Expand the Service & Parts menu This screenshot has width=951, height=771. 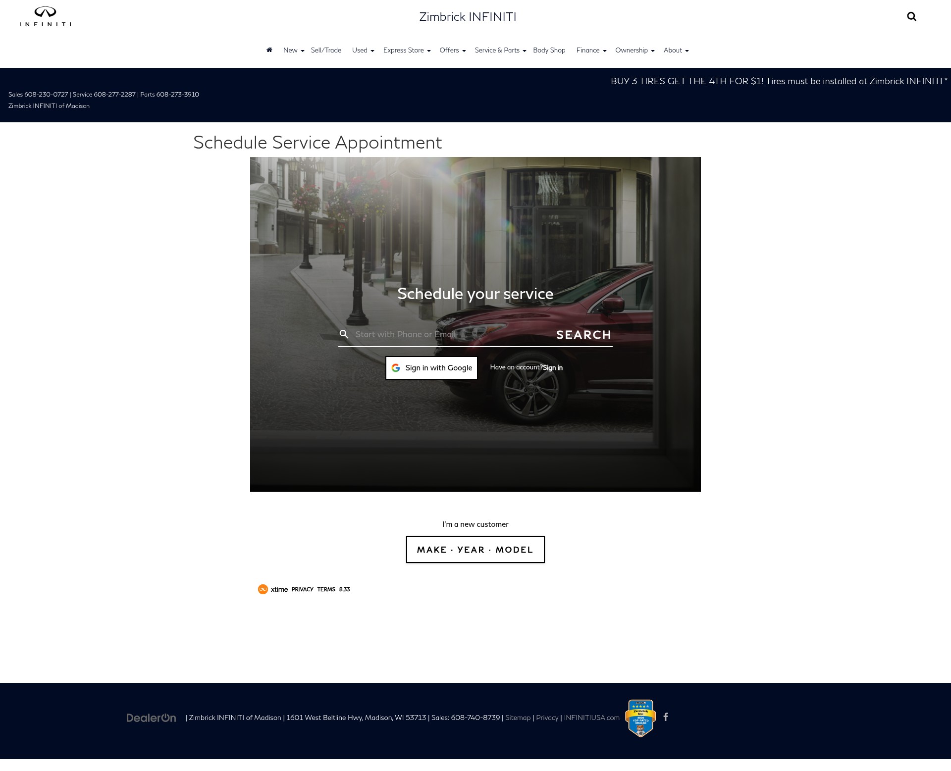coord(500,51)
